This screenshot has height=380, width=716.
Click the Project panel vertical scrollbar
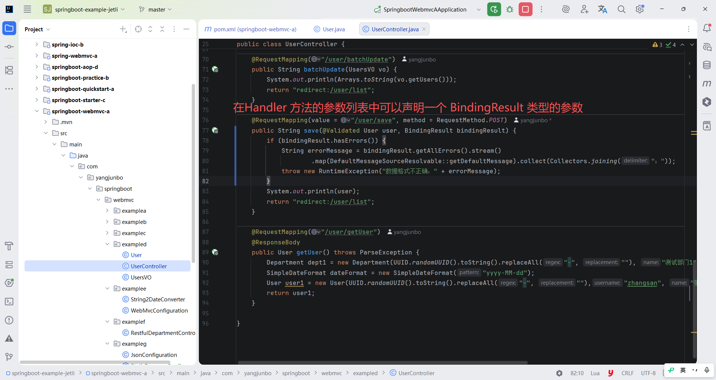(193, 173)
